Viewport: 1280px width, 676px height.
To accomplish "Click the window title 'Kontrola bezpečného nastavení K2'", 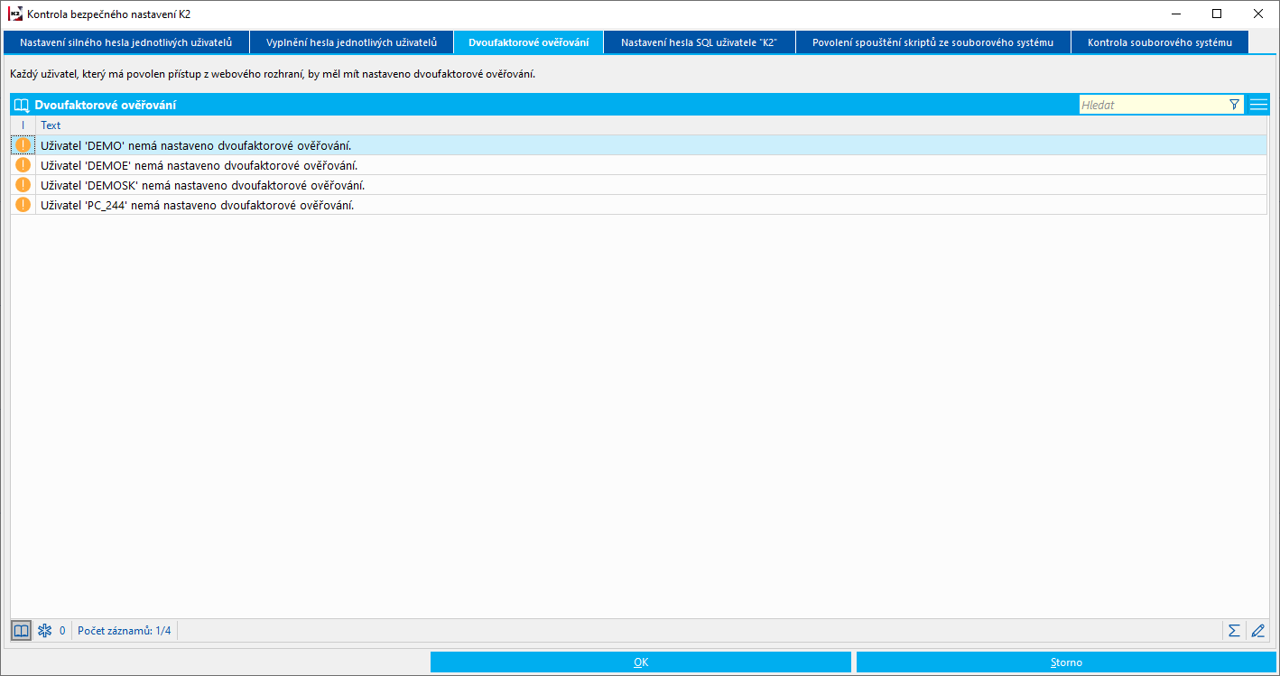I will (x=109, y=14).
